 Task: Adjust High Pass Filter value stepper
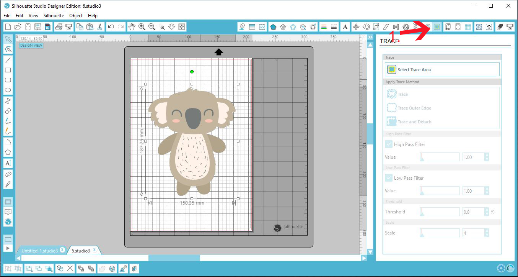487,157
